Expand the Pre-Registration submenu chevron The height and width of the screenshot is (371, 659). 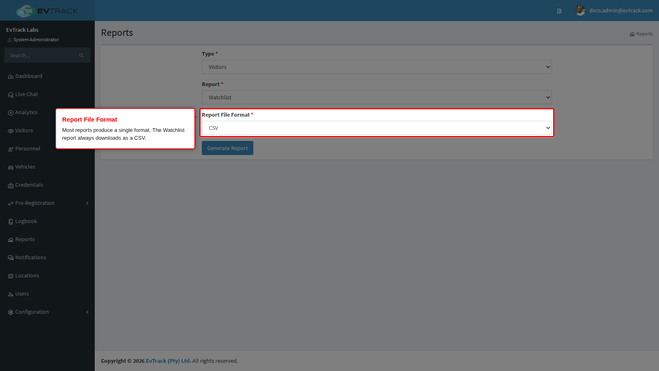point(87,203)
